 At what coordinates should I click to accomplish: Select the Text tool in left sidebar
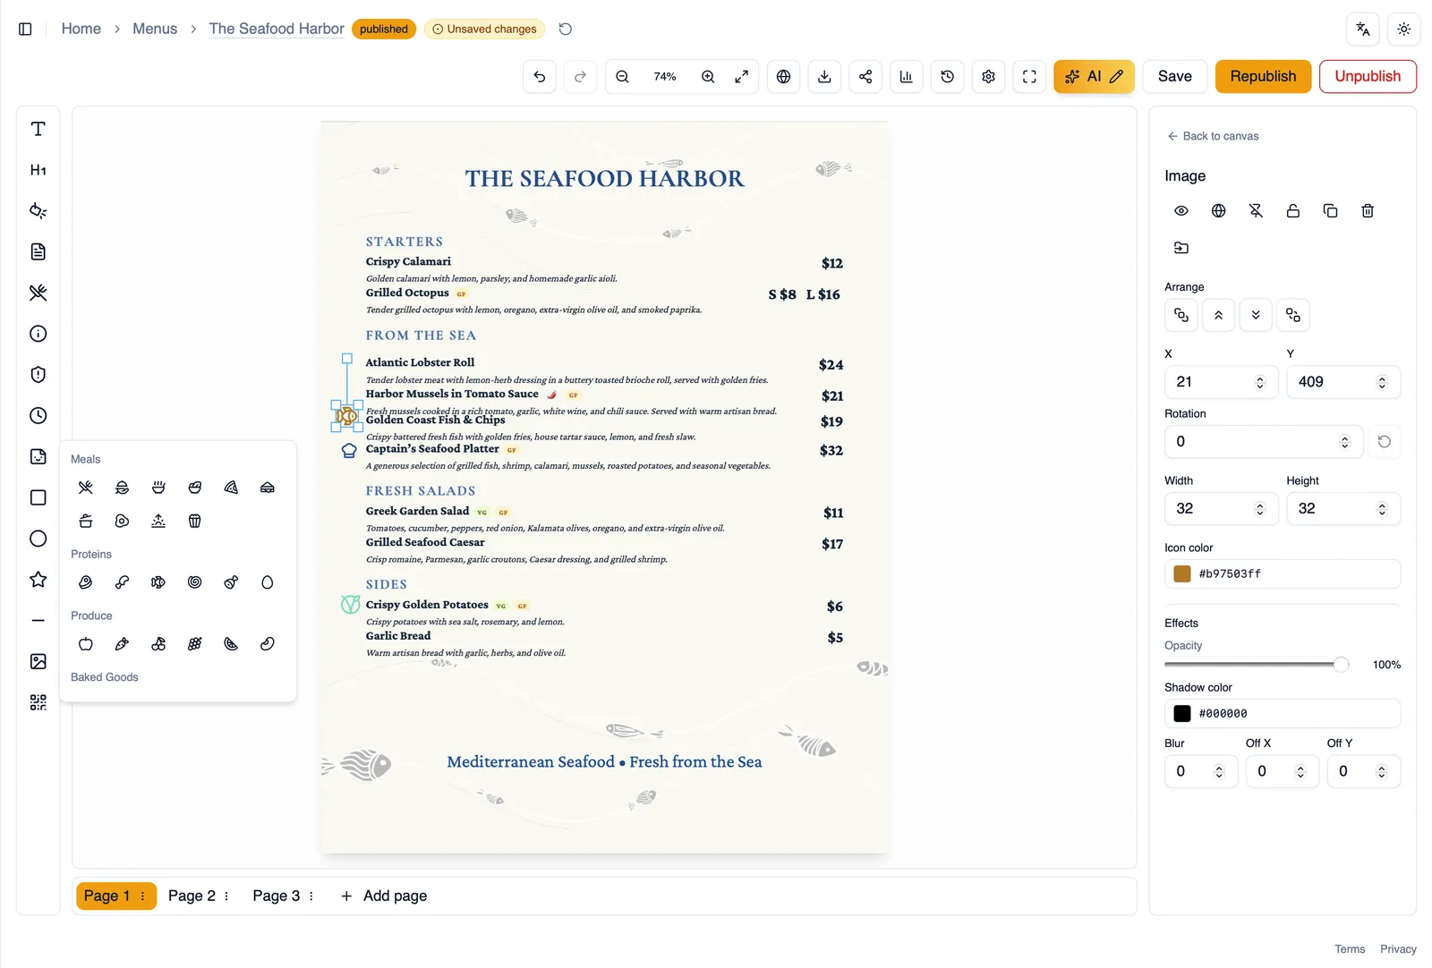[x=38, y=129]
